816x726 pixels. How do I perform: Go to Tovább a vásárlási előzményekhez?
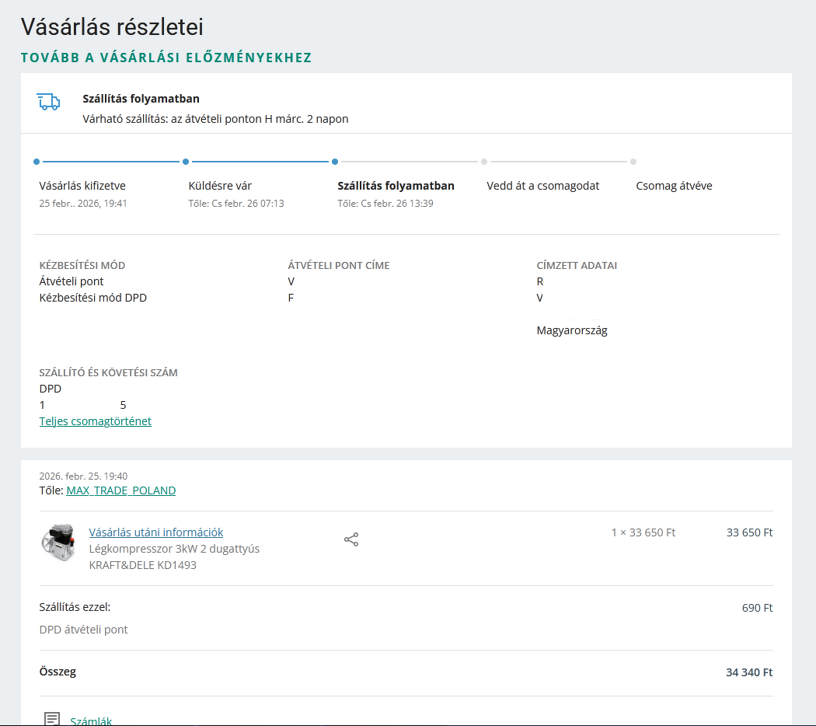pos(166,58)
